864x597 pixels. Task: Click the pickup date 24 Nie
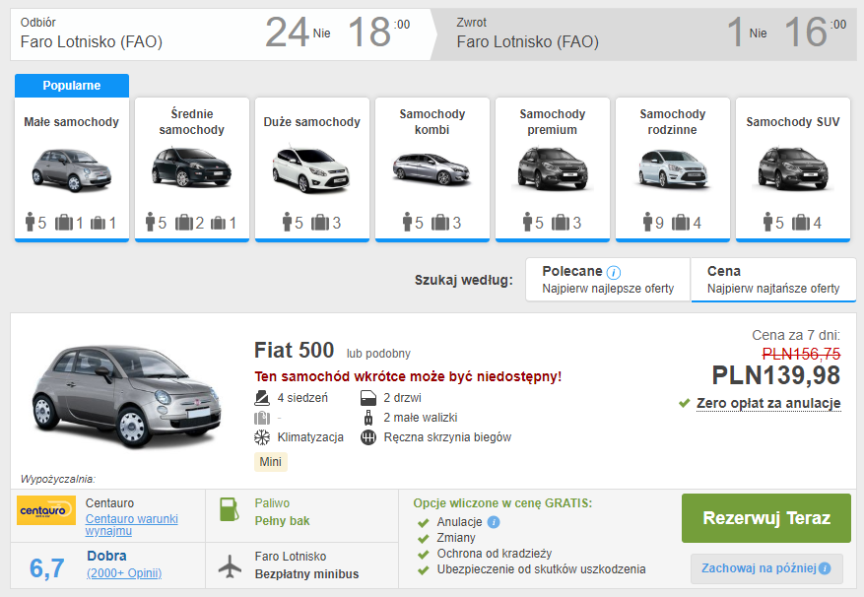point(298,32)
